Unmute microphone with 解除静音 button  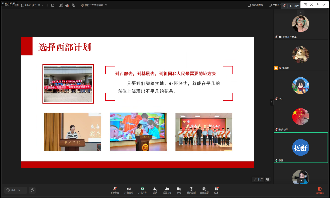click(115, 190)
